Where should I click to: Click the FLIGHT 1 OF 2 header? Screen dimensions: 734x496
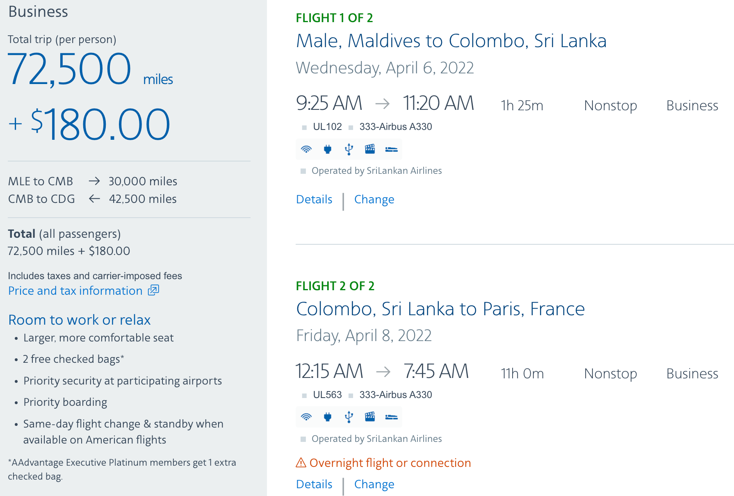click(x=335, y=18)
